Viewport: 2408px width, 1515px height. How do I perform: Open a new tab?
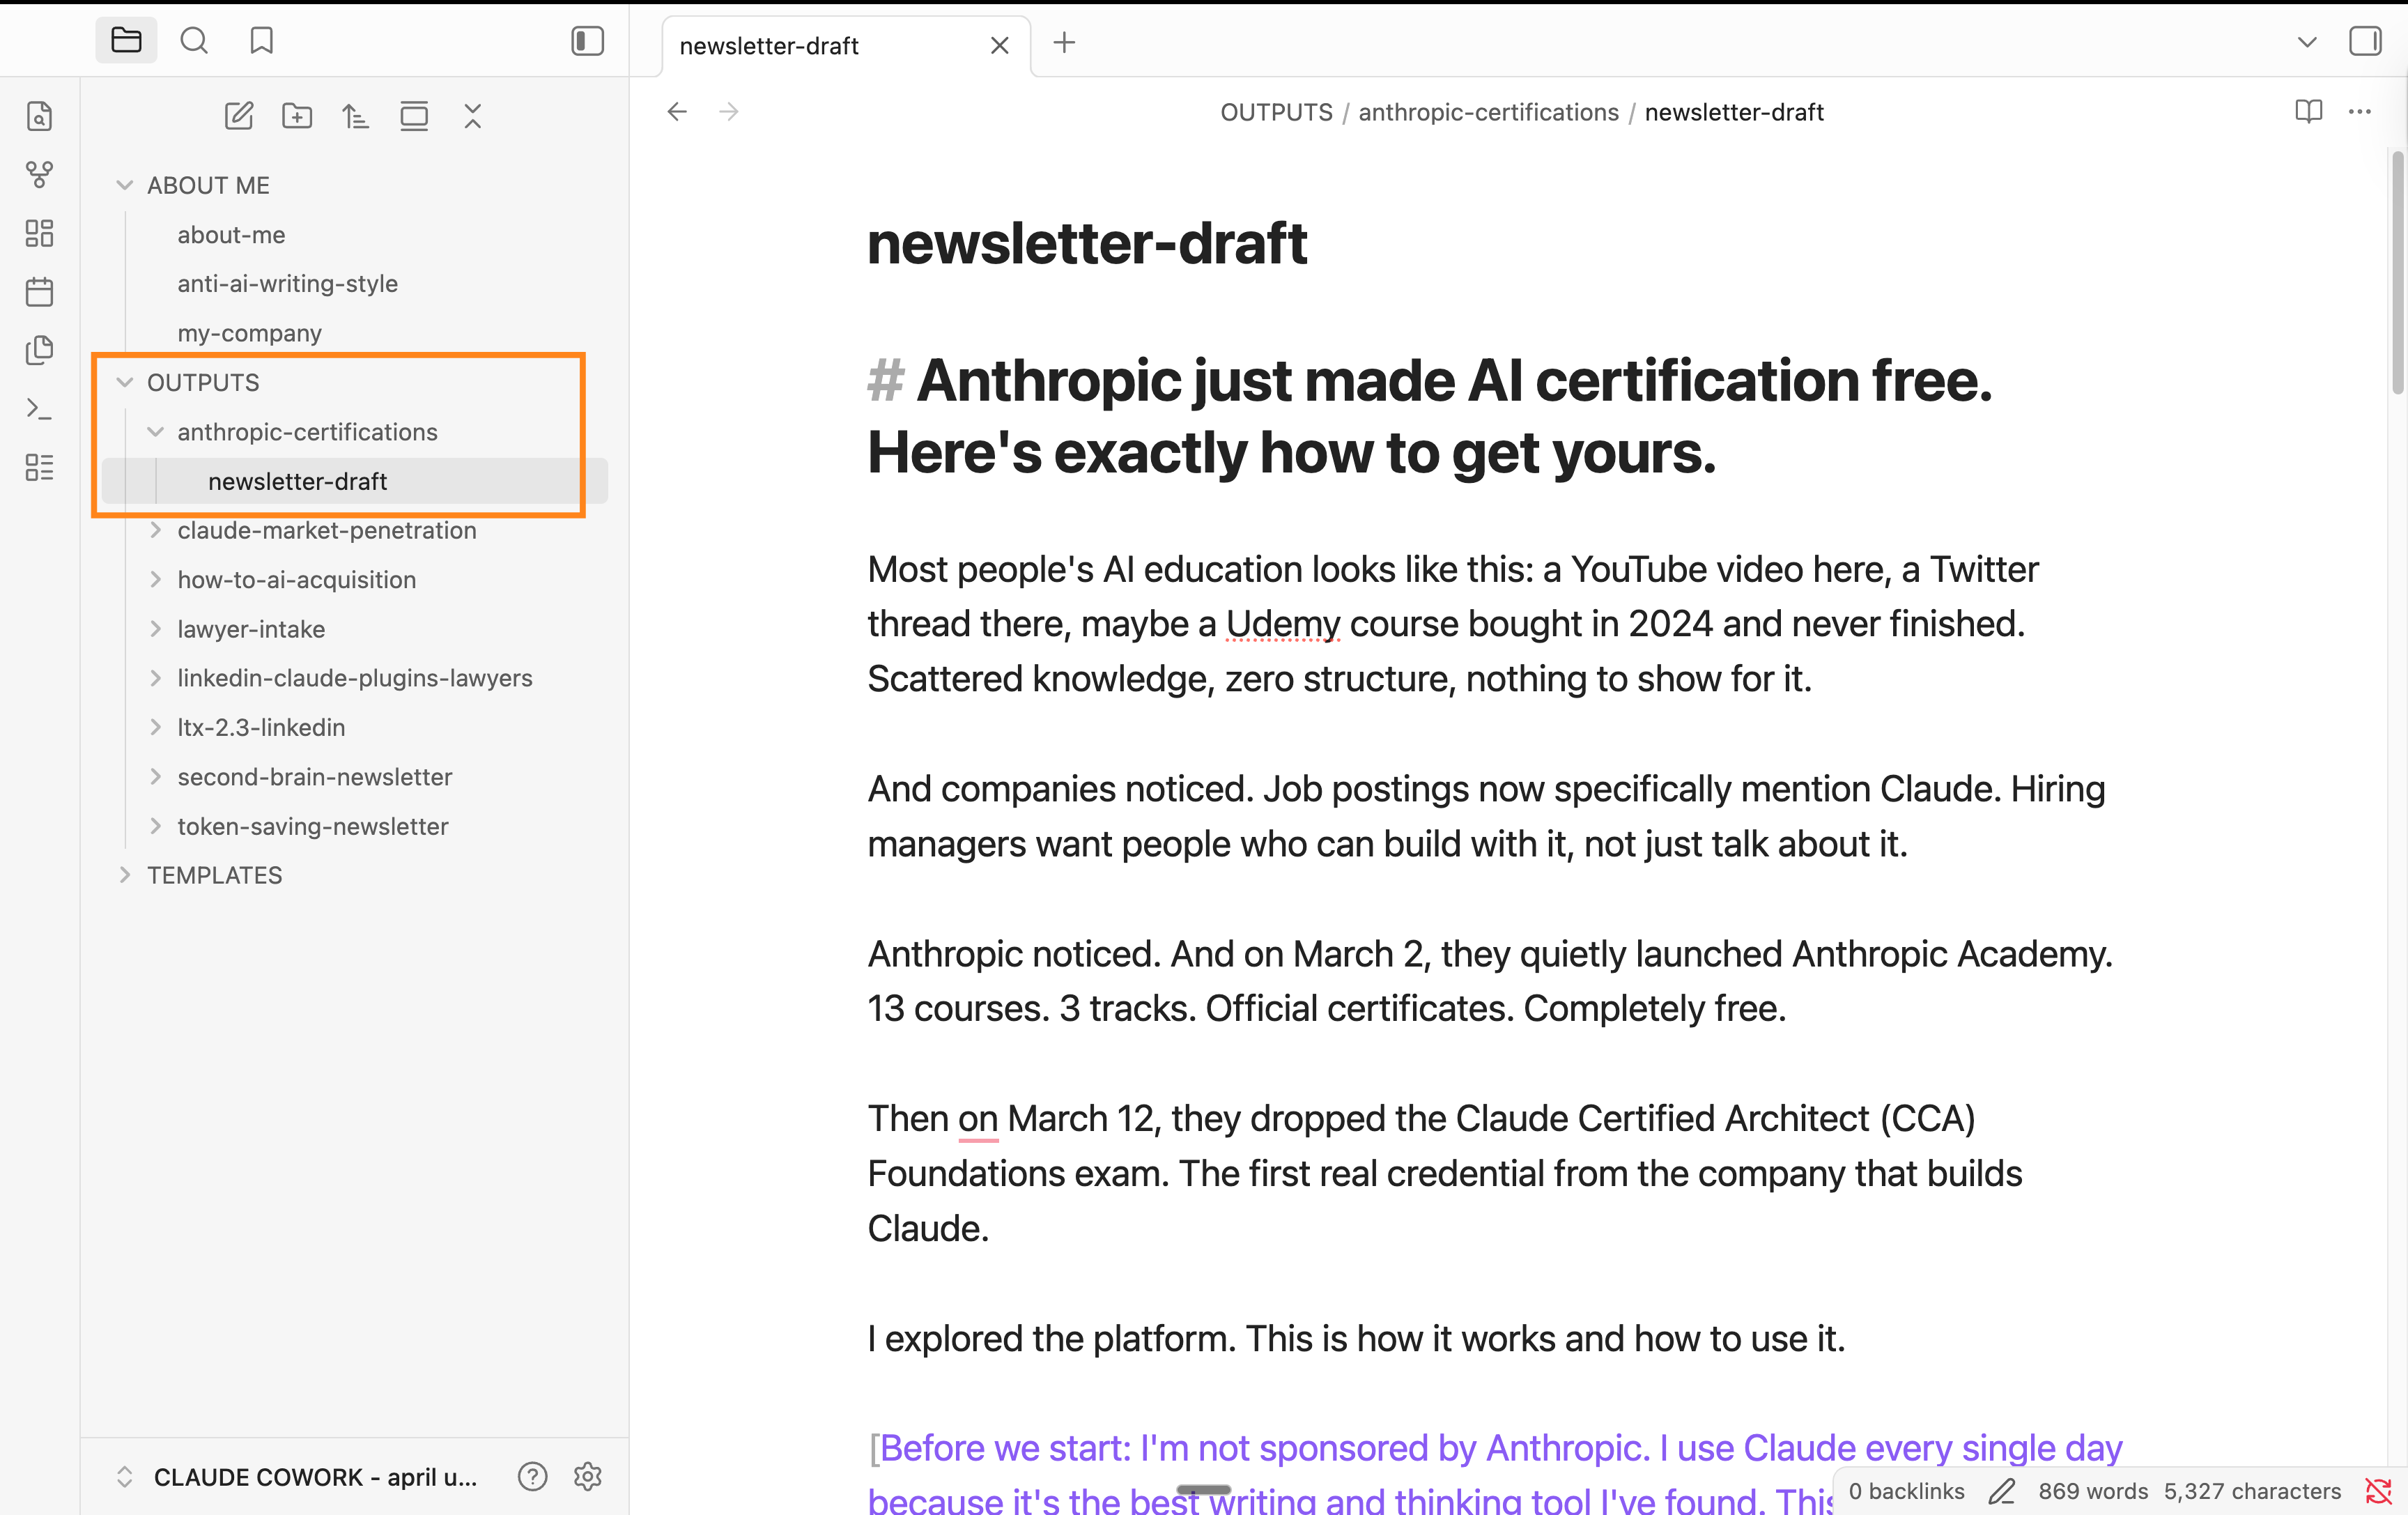click(1064, 43)
